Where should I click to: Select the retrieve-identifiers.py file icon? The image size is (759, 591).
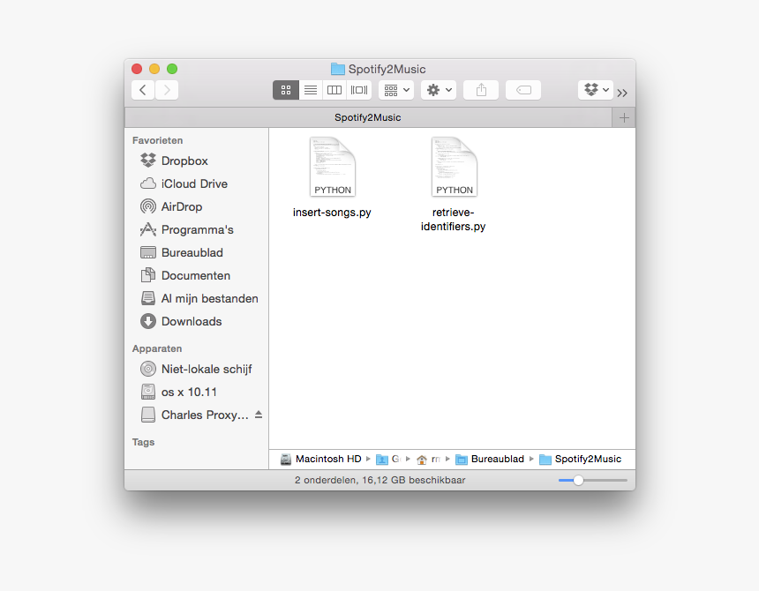click(x=454, y=167)
